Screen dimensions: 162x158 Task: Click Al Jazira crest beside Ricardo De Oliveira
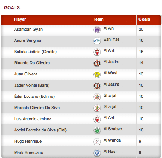click(x=97, y=63)
